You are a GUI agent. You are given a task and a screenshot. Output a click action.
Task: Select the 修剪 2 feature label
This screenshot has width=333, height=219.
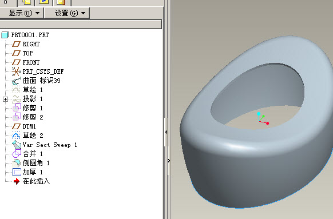tap(33, 117)
